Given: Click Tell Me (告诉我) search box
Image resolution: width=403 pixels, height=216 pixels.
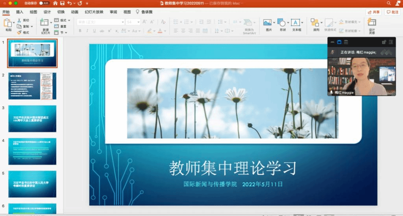Looking at the screenshot, I should point(144,12).
